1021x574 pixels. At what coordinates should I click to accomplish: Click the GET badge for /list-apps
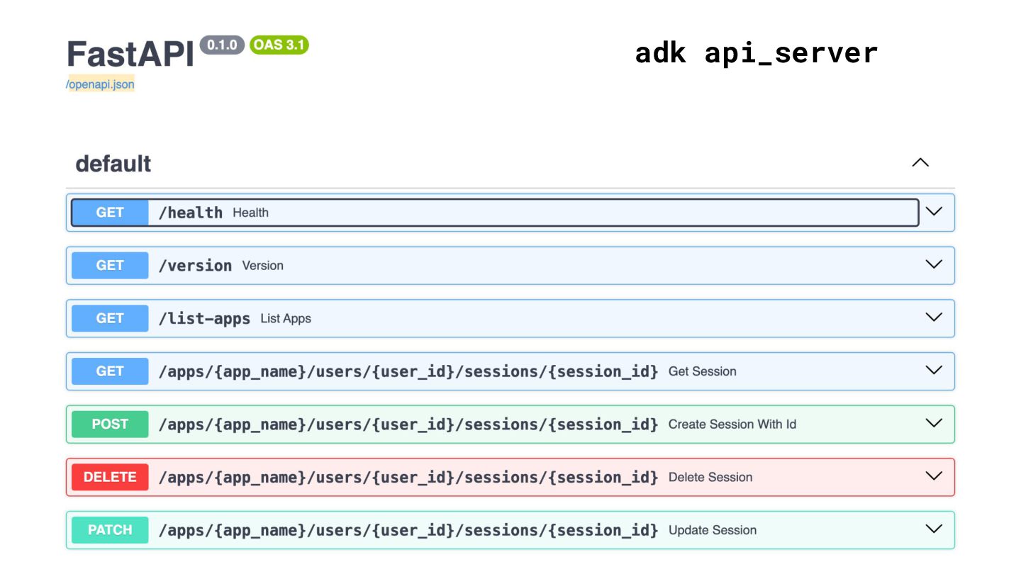pyautogui.click(x=110, y=318)
